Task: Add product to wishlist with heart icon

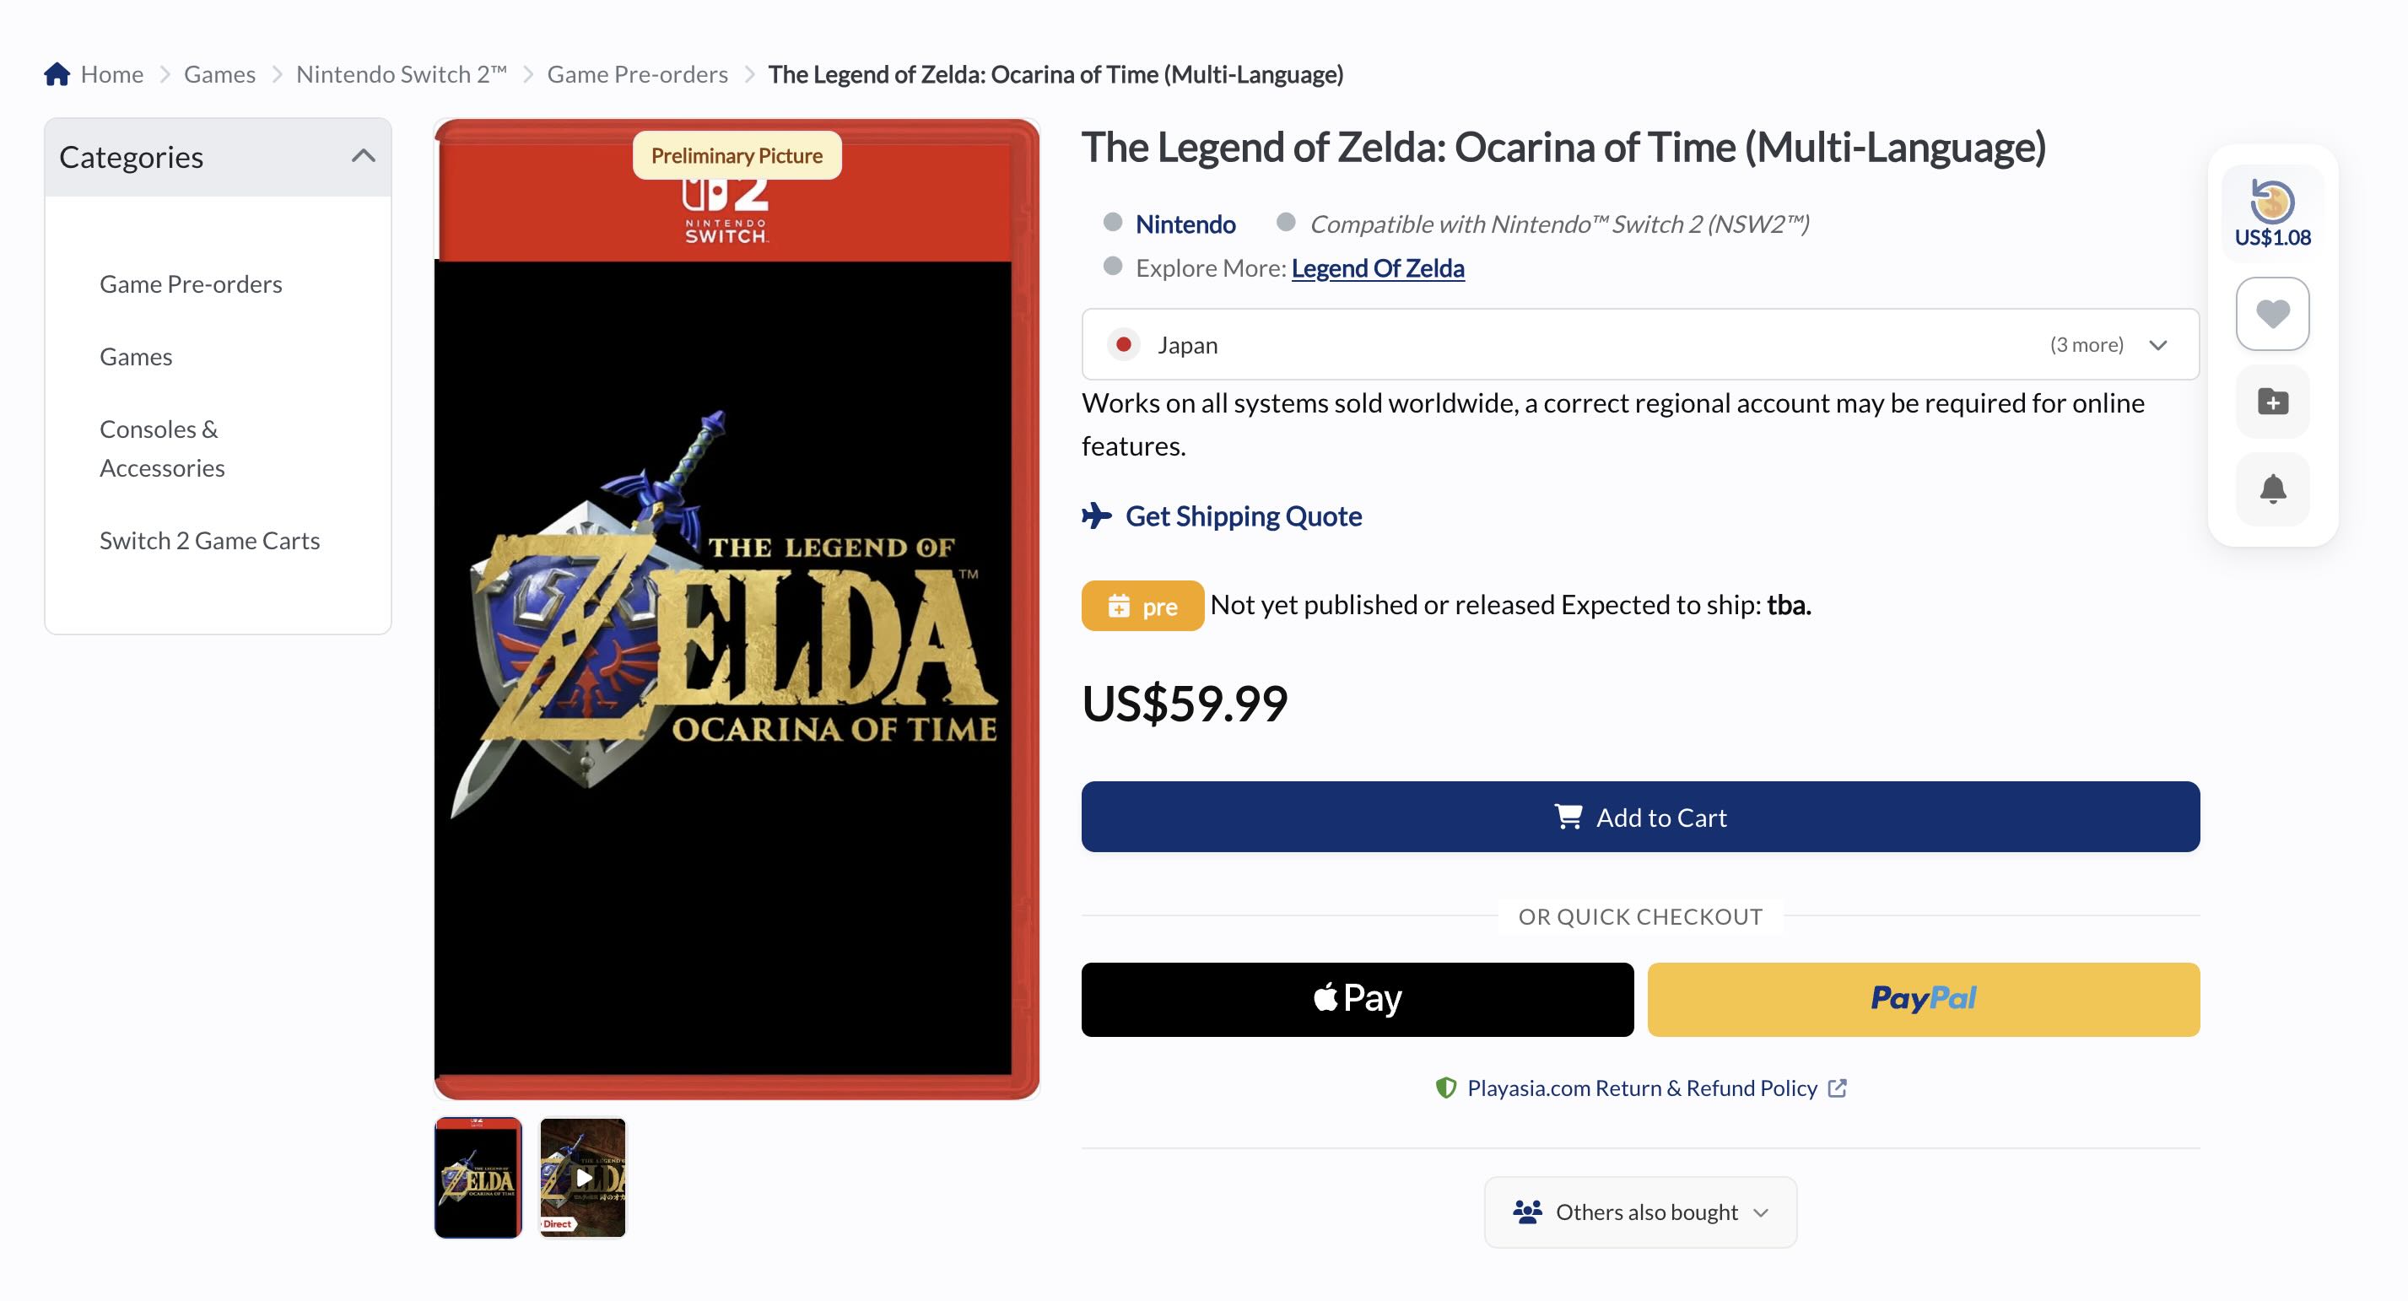Action: pos(2272,313)
